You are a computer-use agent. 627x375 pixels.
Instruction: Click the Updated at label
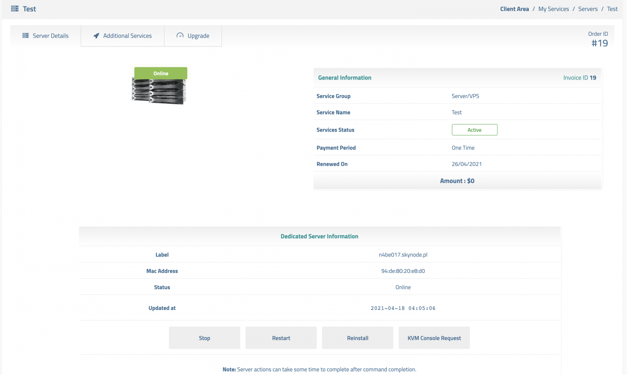point(162,308)
